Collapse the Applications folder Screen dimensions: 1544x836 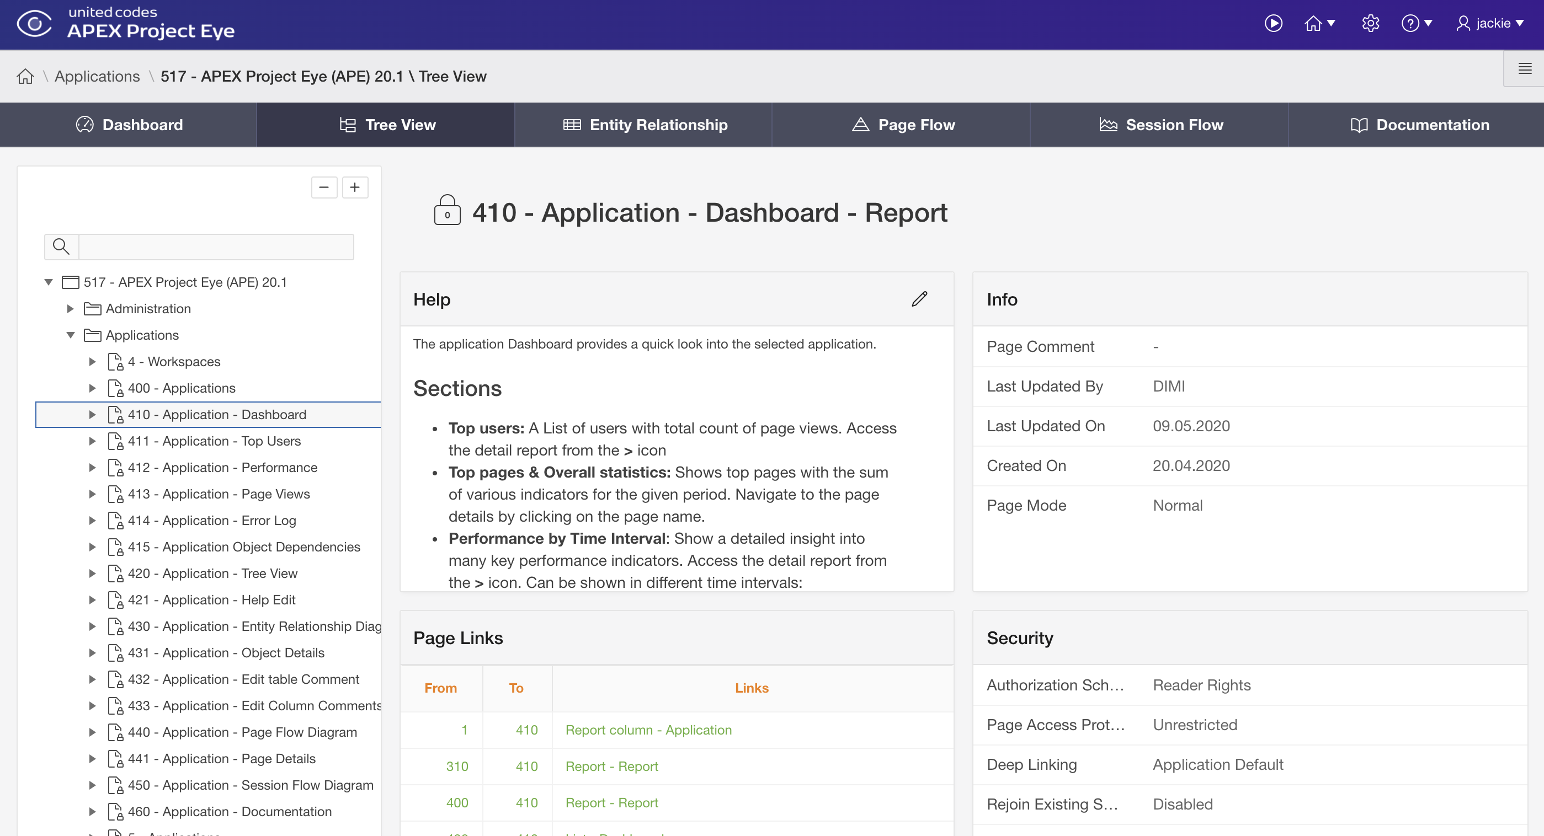click(71, 335)
